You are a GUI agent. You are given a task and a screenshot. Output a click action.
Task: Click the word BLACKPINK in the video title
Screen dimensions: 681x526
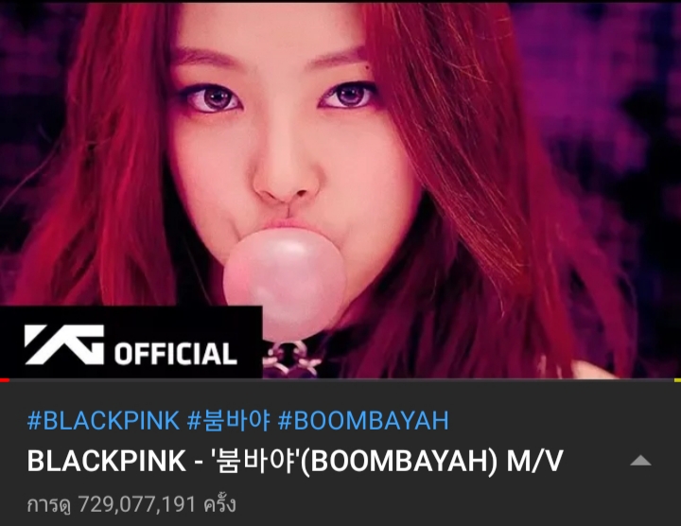[x=107, y=461]
